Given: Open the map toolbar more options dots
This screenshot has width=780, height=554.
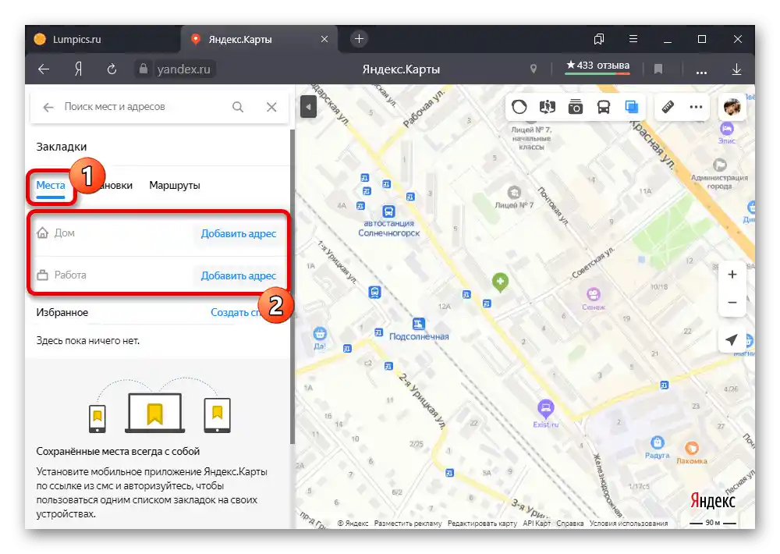Looking at the screenshot, I should click(696, 107).
